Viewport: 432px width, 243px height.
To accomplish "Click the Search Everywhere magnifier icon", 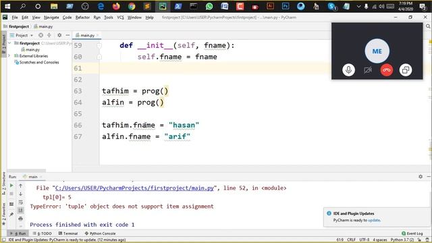I will click(428, 26).
